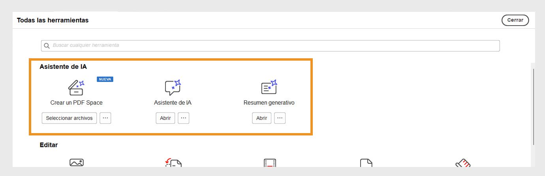Click the image edit icon under Editar
This screenshot has height=176, width=545.
coord(77,163)
